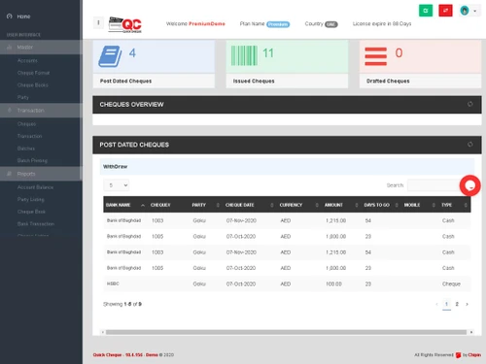Open Party Listing report

(31, 200)
